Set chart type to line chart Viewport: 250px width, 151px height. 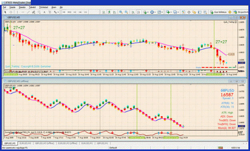coord(115,12)
